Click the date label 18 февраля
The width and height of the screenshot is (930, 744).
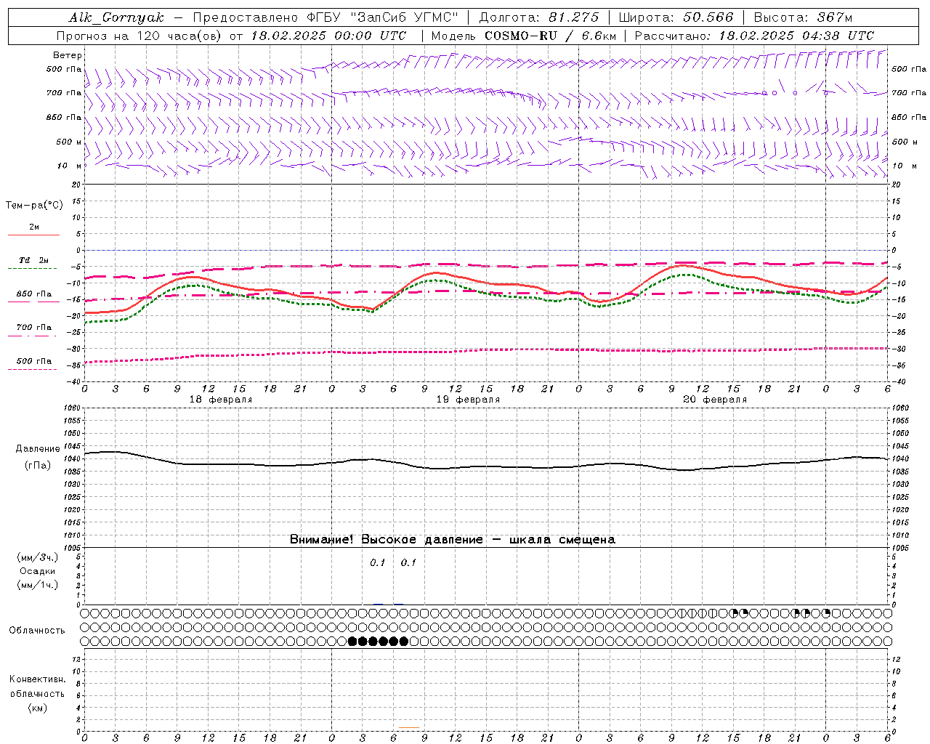pos(221,400)
